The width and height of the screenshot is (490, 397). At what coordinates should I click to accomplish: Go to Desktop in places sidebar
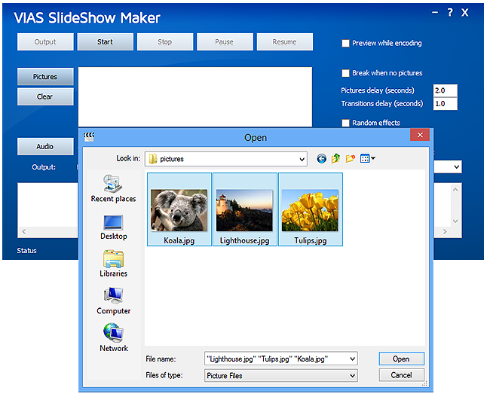pyautogui.click(x=113, y=228)
